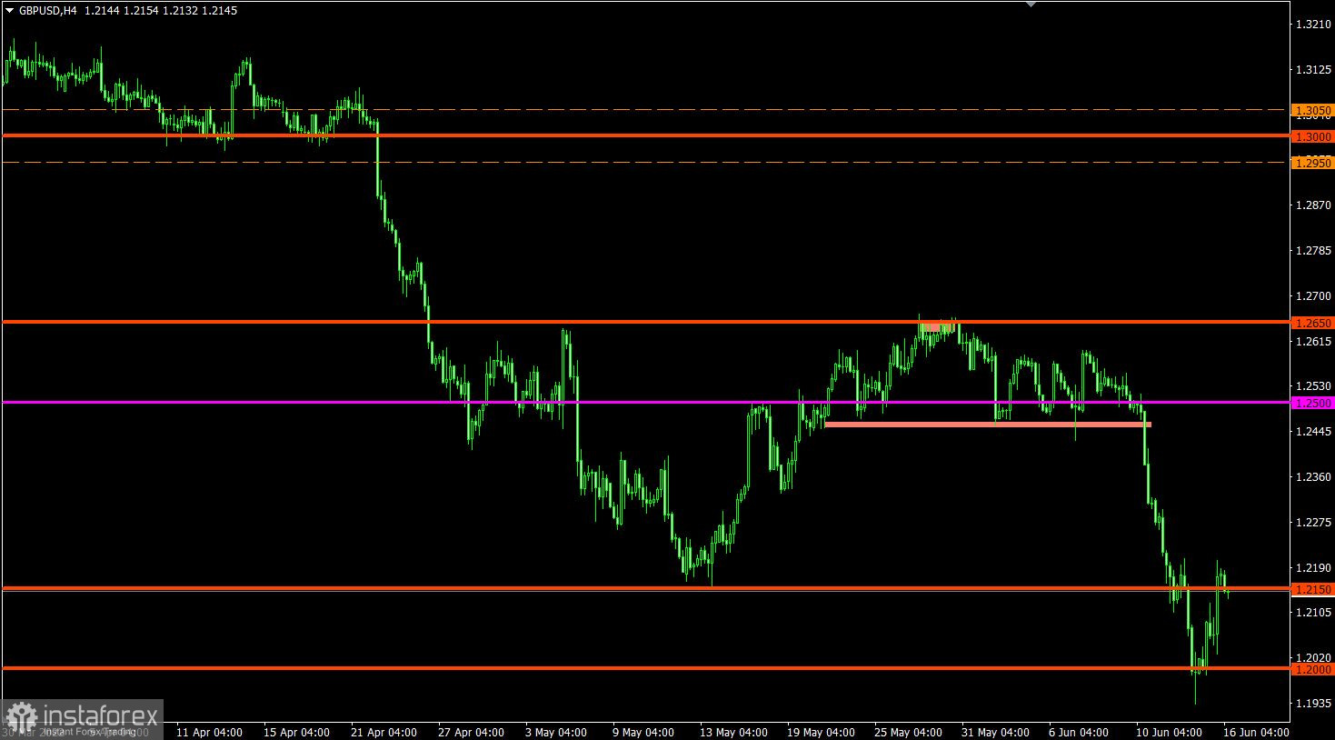The width and height of the screenshot is (1335, 740).
Task: Click the 1.2360 value on price axis
Action: (x=1314, y=477)
